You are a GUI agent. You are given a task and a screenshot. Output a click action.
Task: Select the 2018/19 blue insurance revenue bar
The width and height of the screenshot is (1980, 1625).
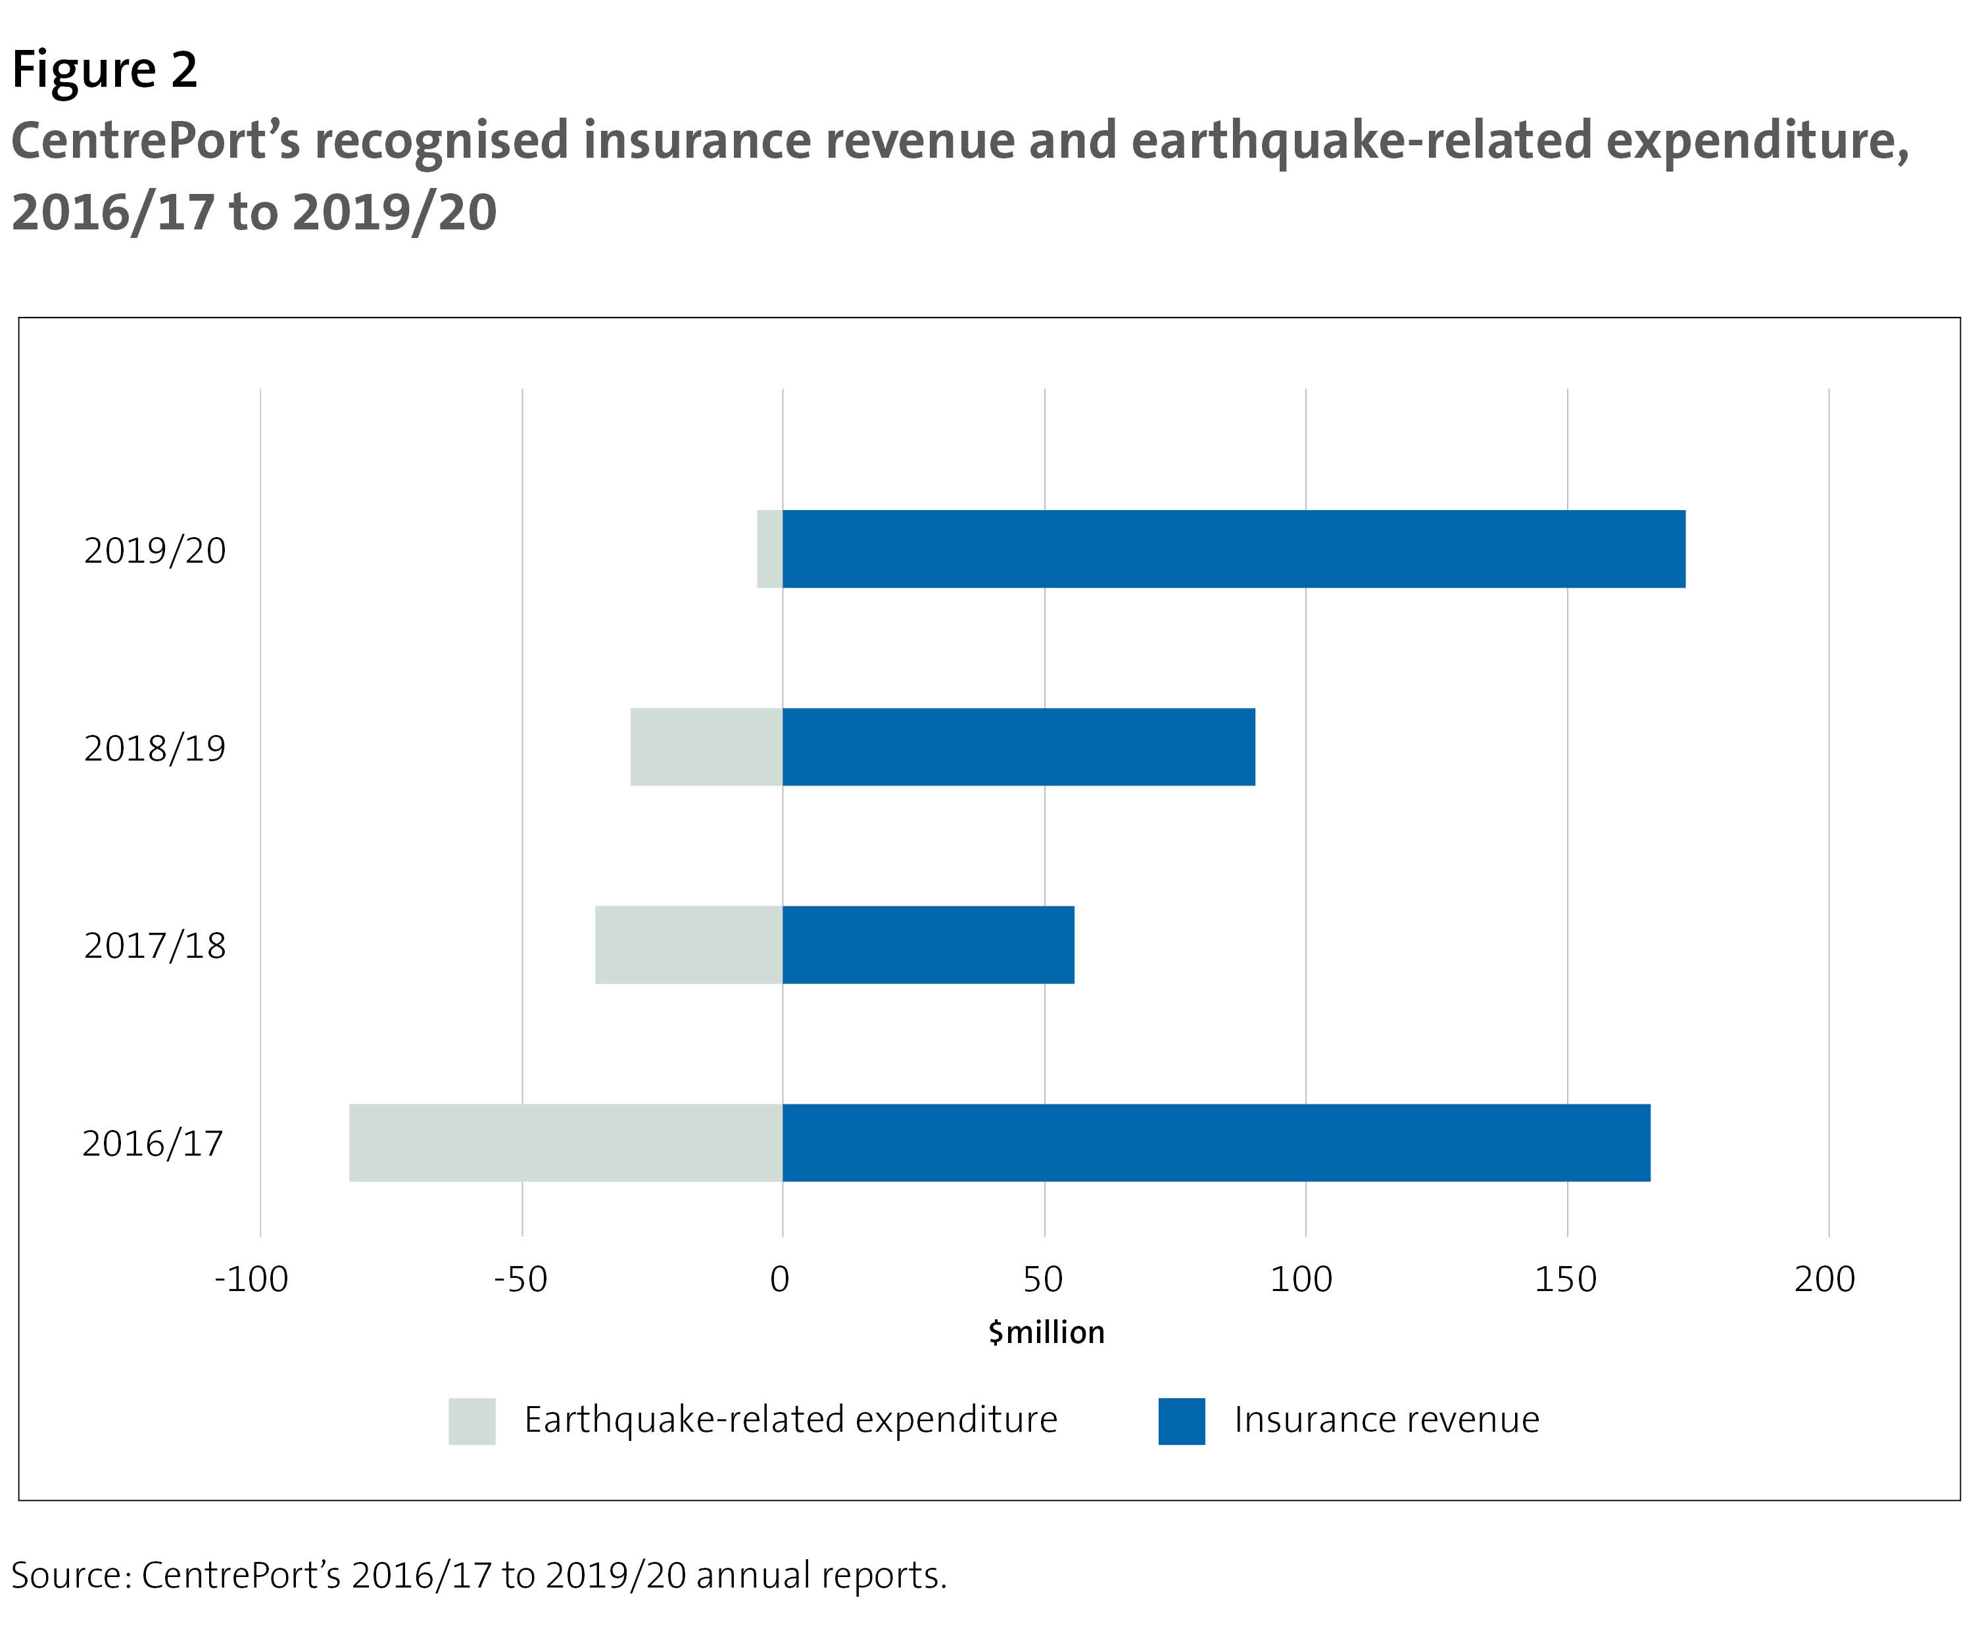pos(1019,746)
